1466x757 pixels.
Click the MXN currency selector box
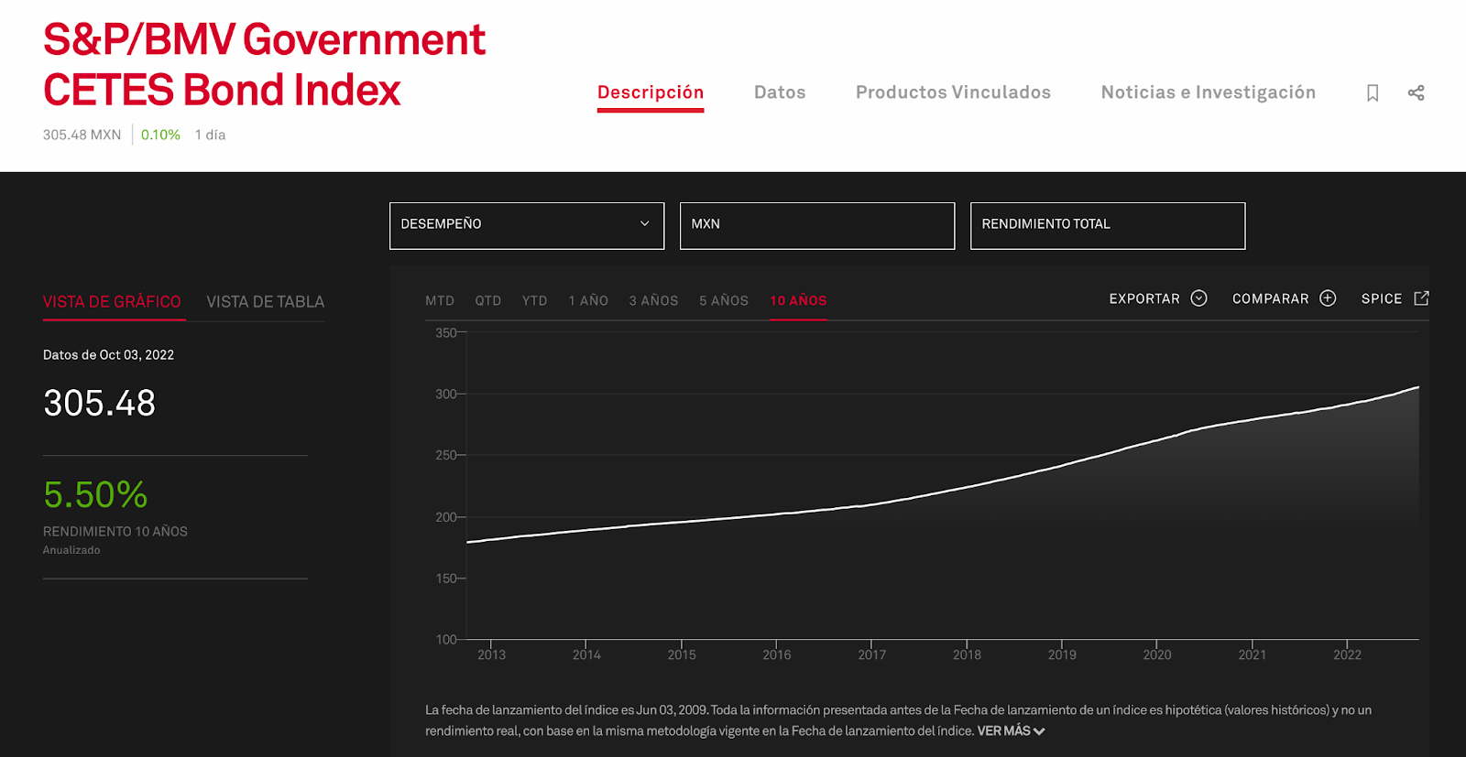coord(817,226)
